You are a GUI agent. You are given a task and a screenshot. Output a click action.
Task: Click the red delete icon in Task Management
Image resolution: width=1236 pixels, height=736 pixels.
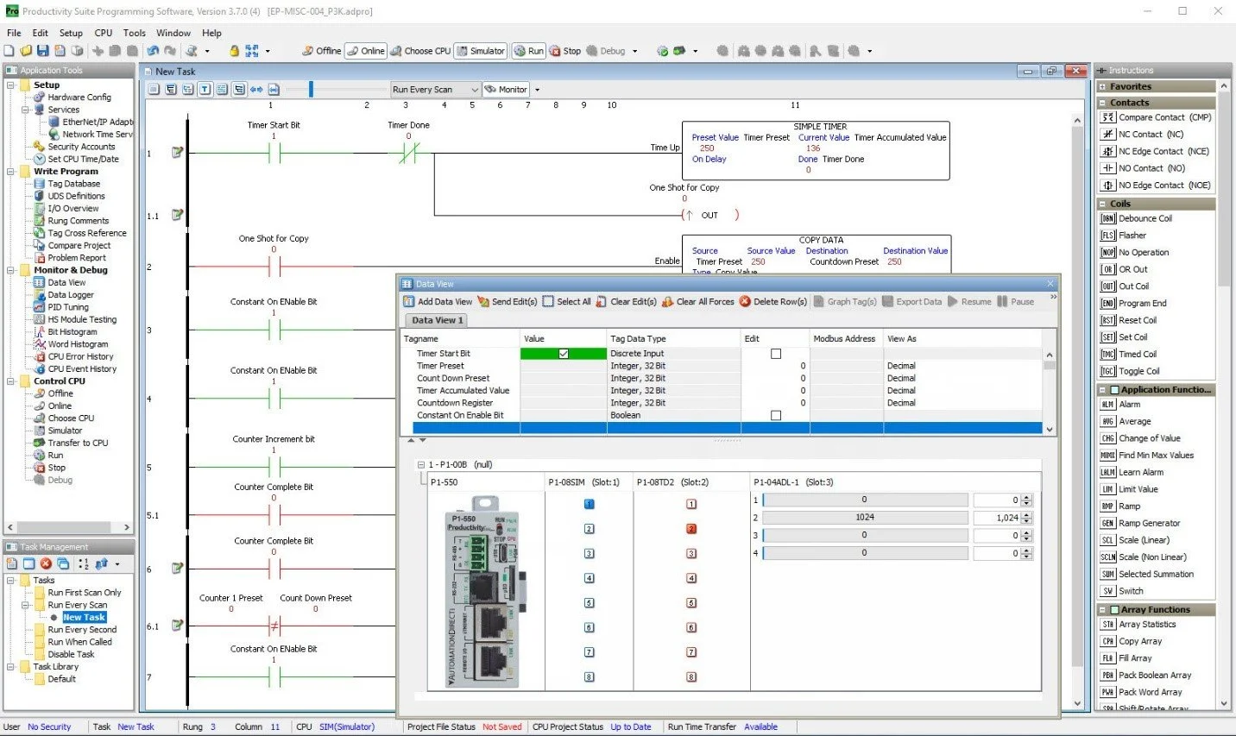coord(46,563)
